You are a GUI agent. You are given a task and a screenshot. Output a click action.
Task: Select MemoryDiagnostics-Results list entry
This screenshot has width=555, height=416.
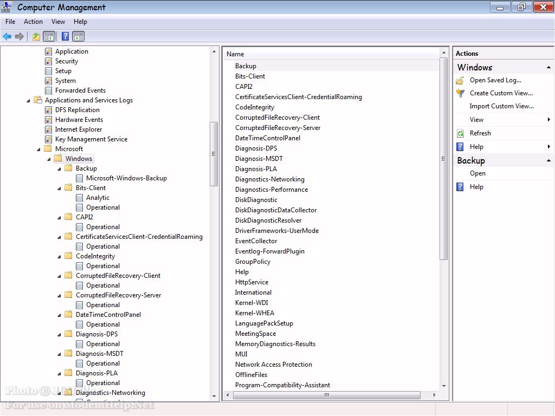click(275, 344)
